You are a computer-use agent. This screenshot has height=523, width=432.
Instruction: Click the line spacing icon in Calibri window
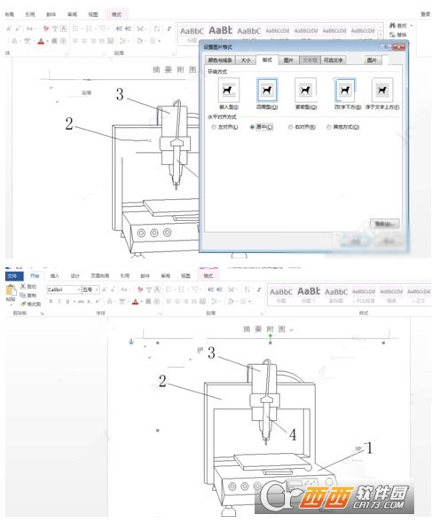point(214,302)
